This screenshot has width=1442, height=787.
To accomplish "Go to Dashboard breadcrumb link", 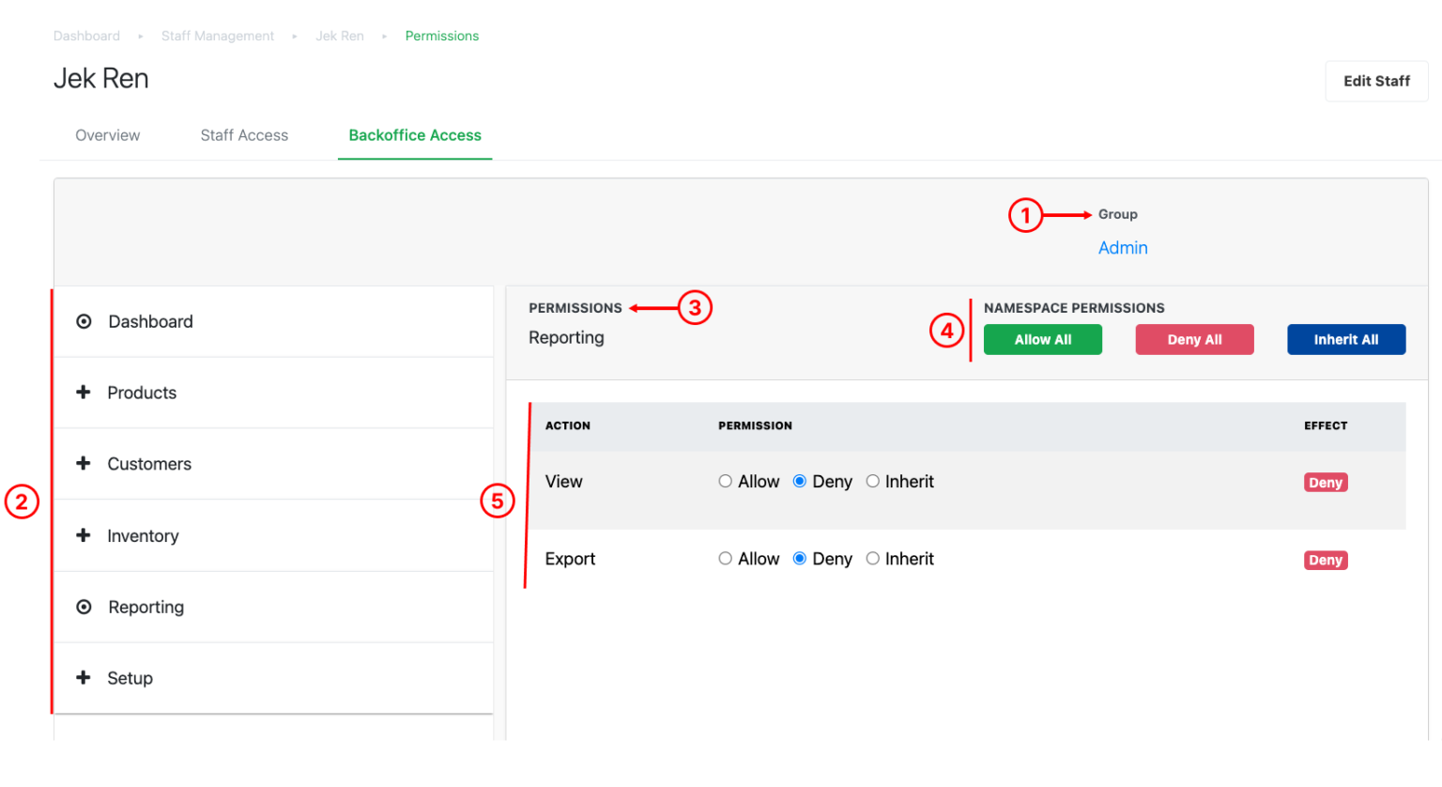I will (86, 36).
